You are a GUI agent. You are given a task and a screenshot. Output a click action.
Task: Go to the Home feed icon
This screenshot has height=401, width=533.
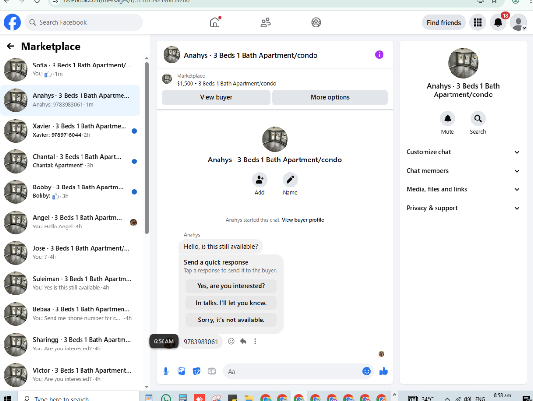pos(215,22)
